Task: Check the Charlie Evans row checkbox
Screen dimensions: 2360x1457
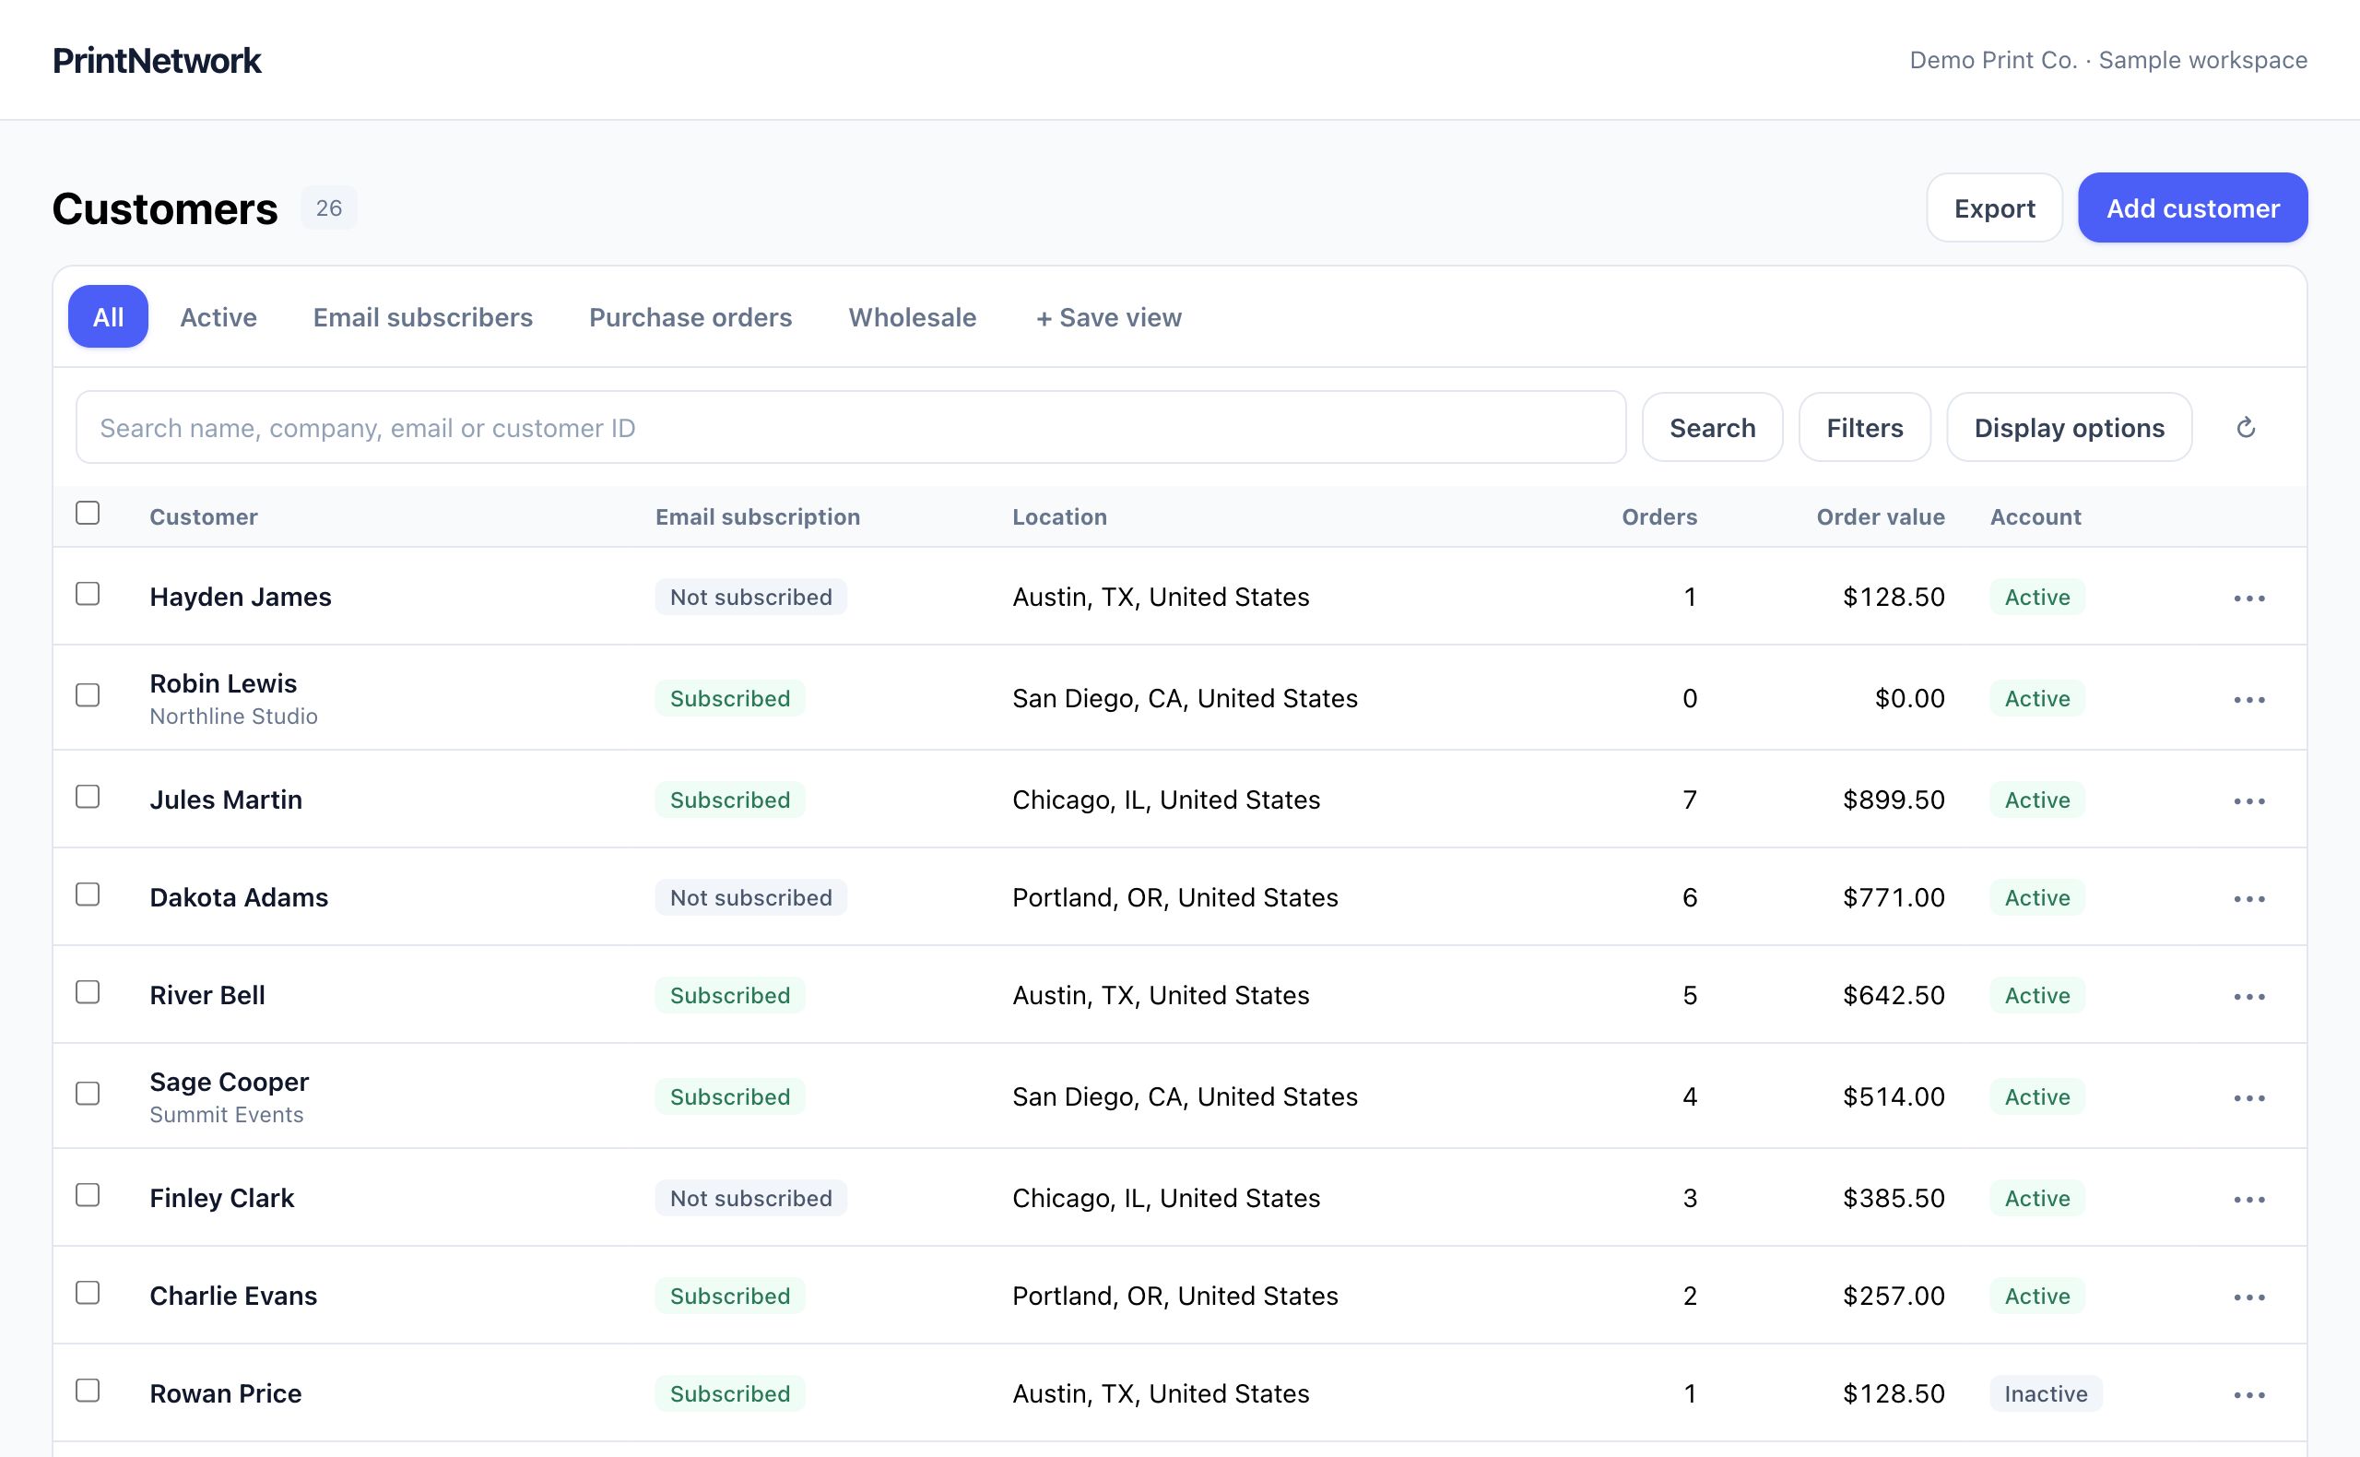Action: point(88,1292)
